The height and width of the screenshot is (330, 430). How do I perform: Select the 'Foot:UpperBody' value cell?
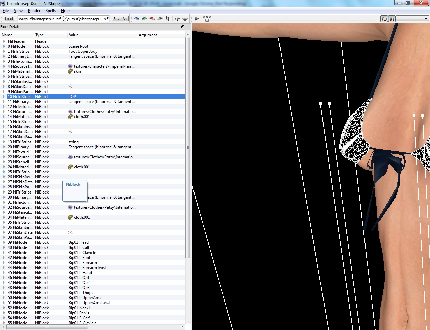point(83,51)
